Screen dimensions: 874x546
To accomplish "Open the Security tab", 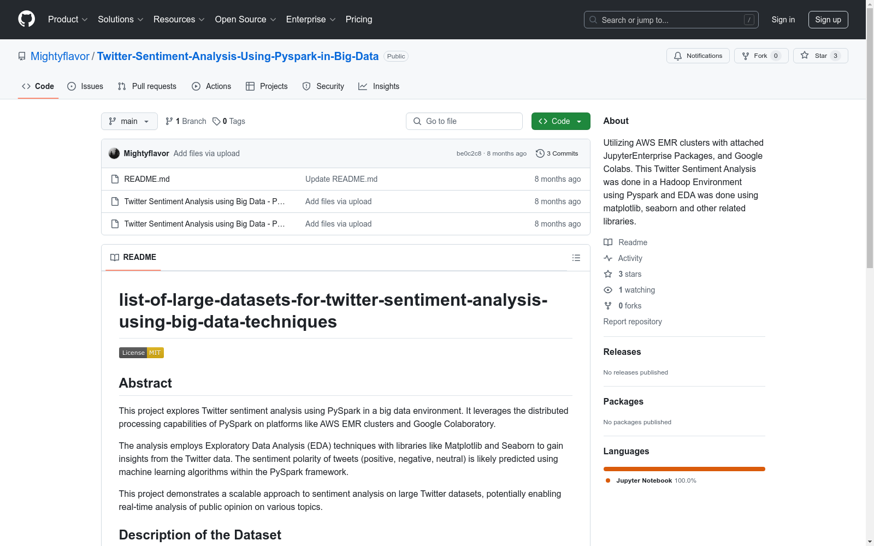I will tap(323, 86).
